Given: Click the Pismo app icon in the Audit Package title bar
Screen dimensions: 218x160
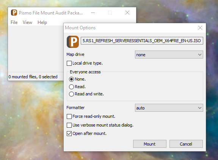Looking at the screenshot, I should pos(14,13).
